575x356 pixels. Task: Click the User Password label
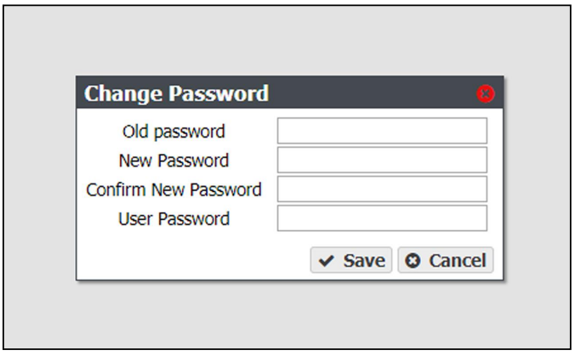coord(174,218)
